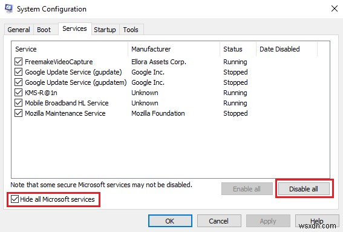343x232 pixels.
Task: Toggle the KMS-R@1n service checkbox
Action: click(18, 93)
